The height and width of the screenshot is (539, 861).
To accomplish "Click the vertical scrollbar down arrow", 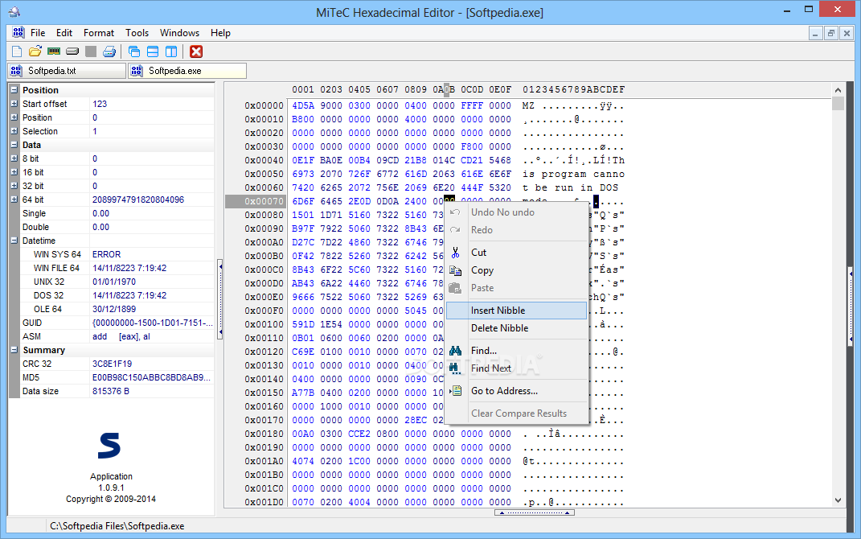I will click(x=838, y=500).
